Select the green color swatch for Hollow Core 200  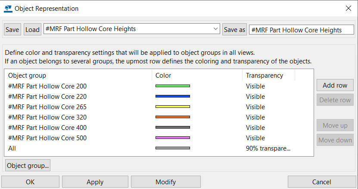(x=173, y=86)
